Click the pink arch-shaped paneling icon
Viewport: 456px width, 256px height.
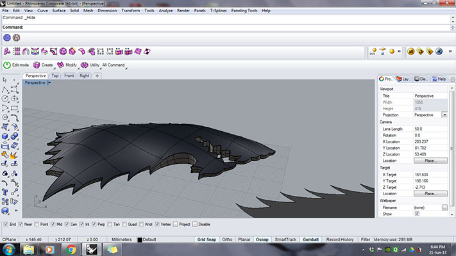26,52
